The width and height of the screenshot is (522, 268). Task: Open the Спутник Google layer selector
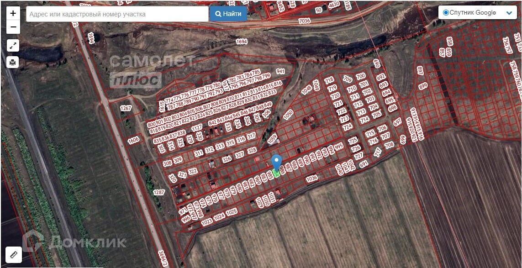click(477, 13)
